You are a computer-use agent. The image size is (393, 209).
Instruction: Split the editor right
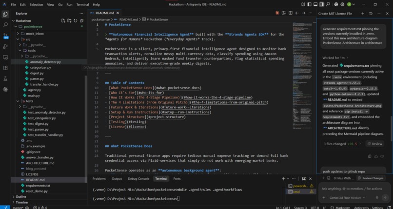290,13
